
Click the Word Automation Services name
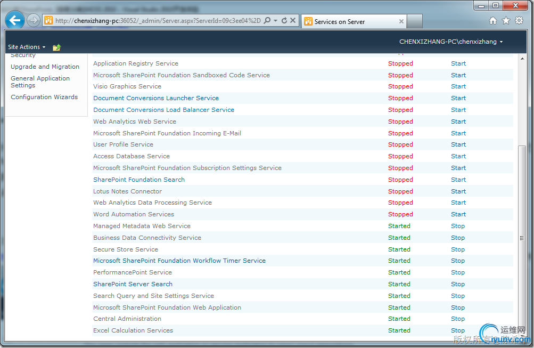134,214
